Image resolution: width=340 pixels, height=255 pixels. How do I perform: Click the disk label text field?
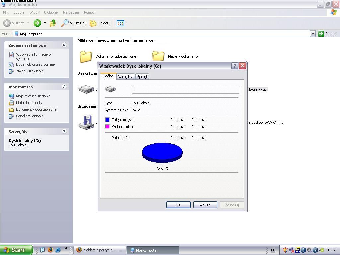(185, 90)
